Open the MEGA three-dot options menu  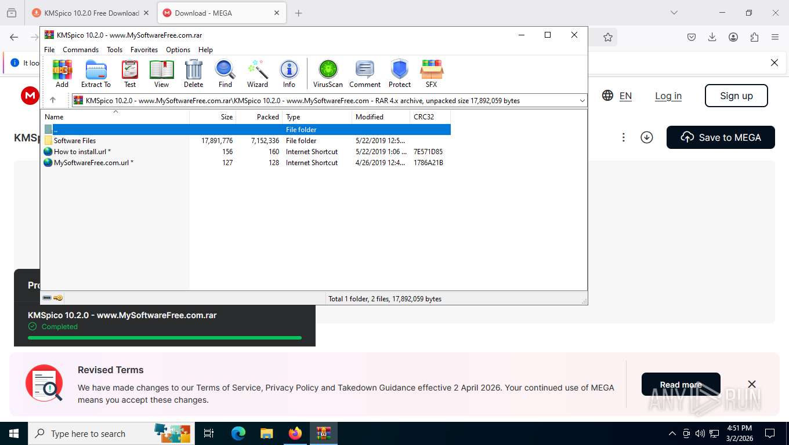(623, 137)
